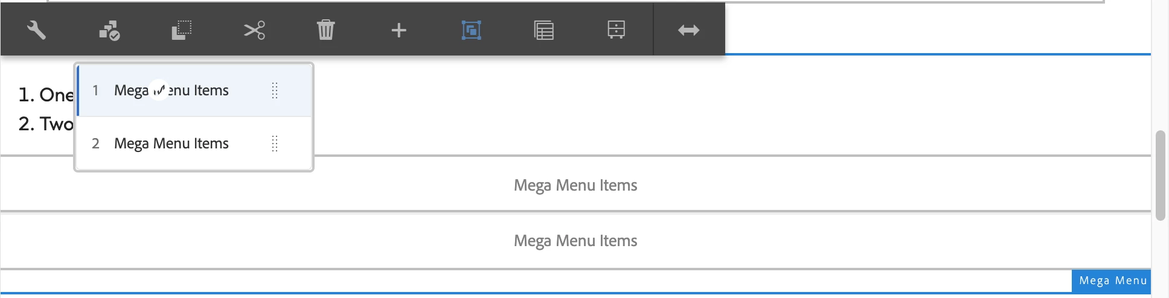The width and height of the screenshot is (1169, 298).
Task: Toggle the highlighted Select Panel icon
Action: pyautogui.click(x=471, y=30)
